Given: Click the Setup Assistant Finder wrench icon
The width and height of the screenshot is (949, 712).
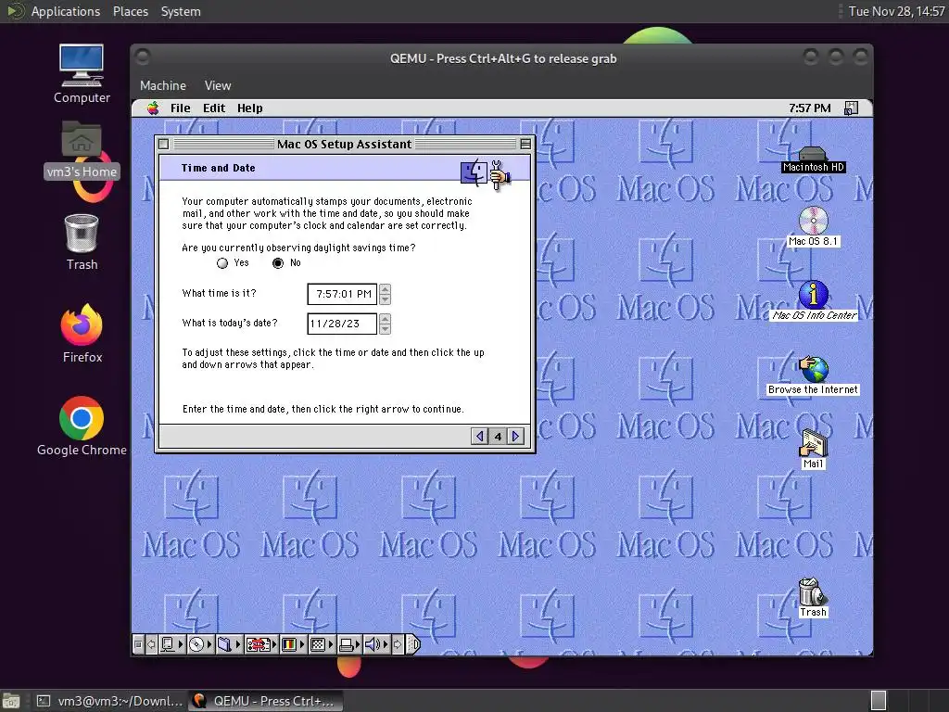Looking at the screenshot, I should [486, 173].
